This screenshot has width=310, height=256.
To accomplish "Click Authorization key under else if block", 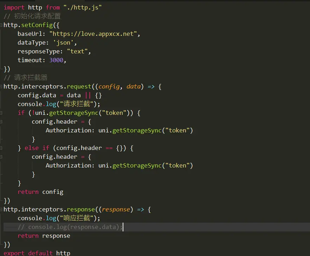I will coord(69,165).
